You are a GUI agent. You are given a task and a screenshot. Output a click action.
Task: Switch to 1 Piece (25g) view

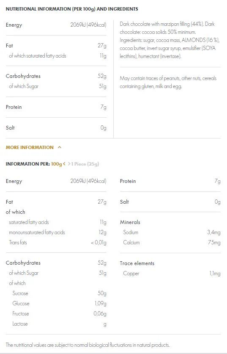[85, 164]
